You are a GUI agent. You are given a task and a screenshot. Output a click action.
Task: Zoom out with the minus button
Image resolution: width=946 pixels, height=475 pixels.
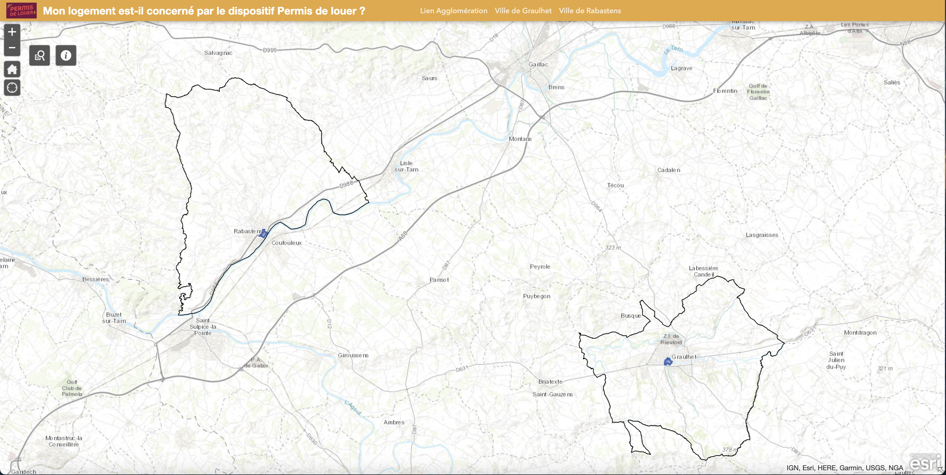point(12,48)
